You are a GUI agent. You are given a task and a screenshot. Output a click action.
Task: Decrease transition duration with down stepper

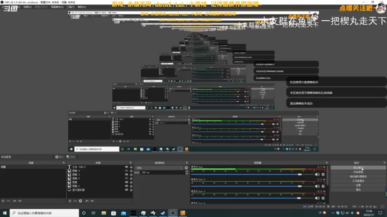pyautogui.click(x=187, y=174)
